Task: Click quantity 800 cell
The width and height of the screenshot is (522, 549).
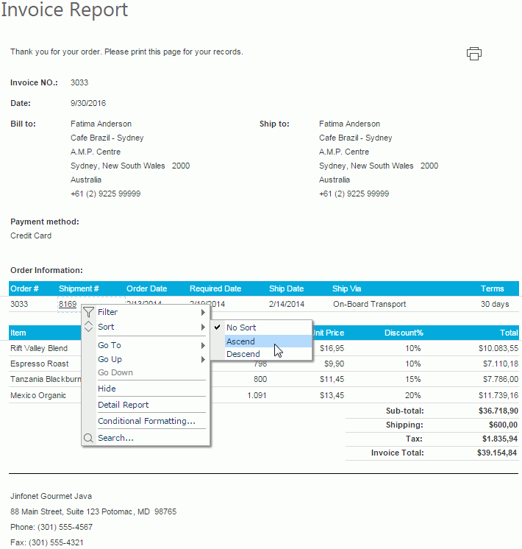Action: (x=260, y=379)
